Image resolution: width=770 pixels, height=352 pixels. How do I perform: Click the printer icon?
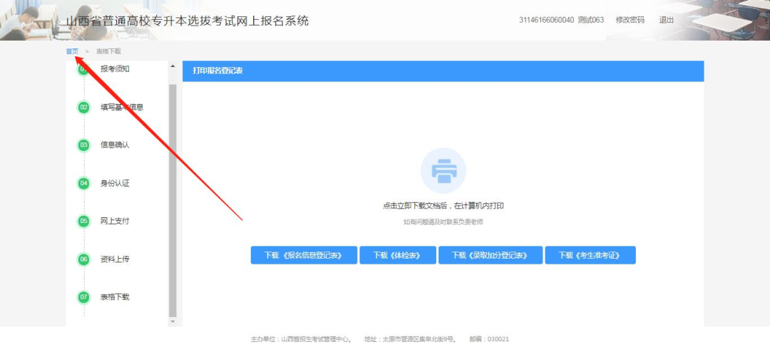[443, 171]
